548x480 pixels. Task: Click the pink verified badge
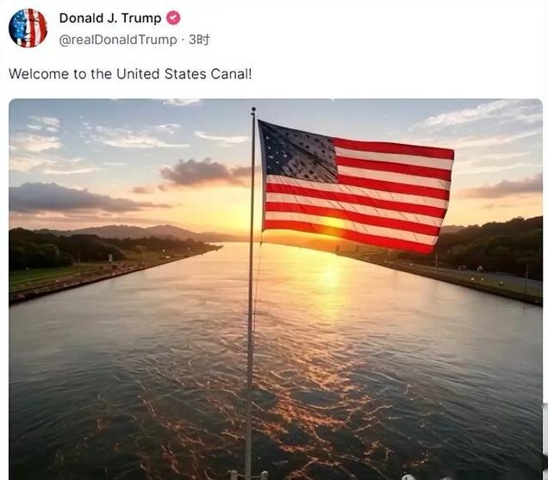(173, 18)
